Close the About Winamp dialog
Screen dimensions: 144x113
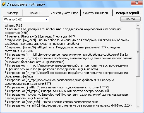[x=137, y=3]
